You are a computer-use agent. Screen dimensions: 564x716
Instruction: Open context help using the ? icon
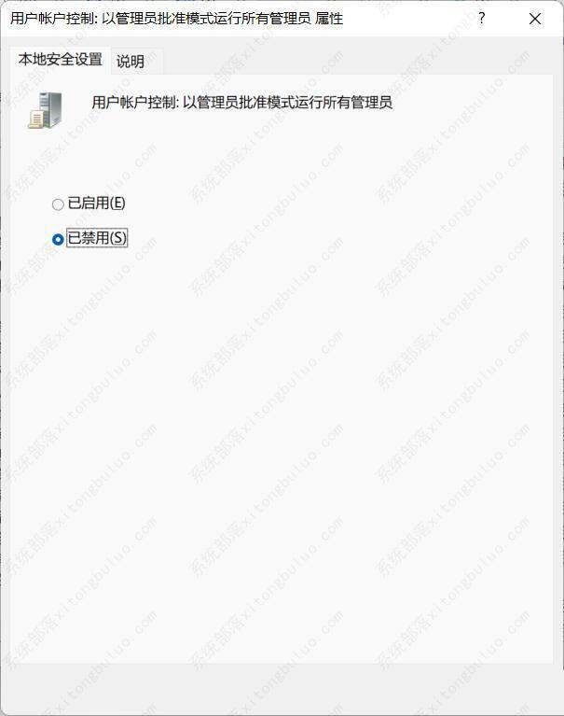[x=481, y=19]
